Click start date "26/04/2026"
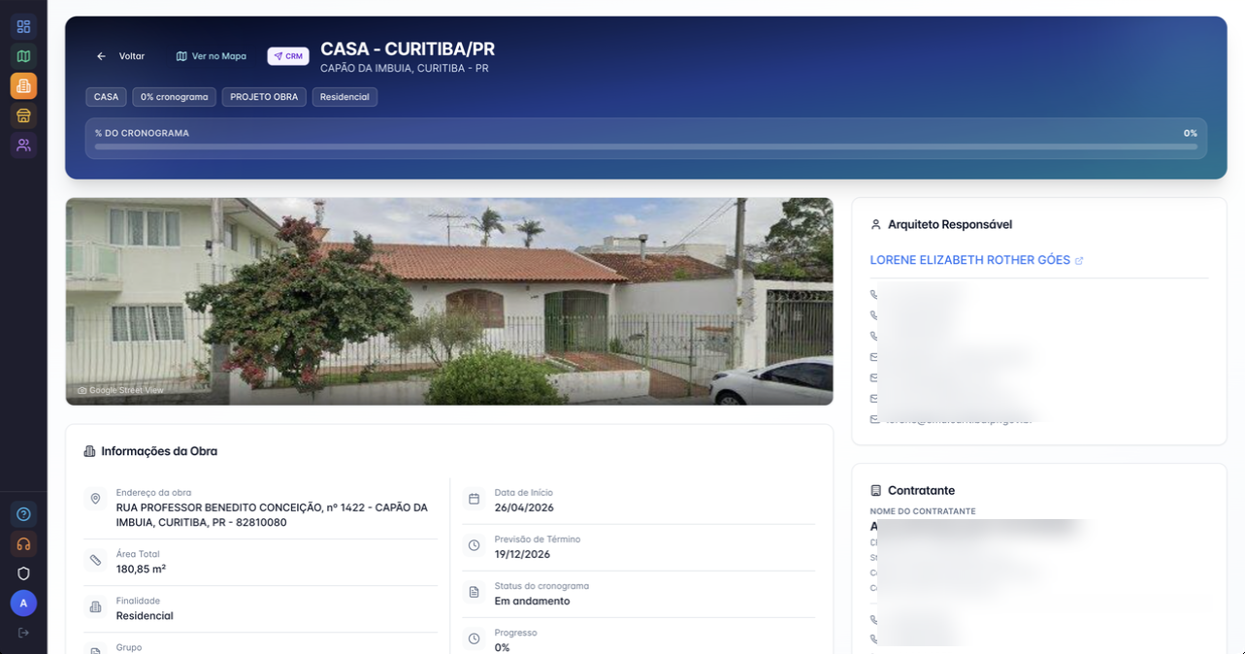1245x654 pixels. (524, 507)
